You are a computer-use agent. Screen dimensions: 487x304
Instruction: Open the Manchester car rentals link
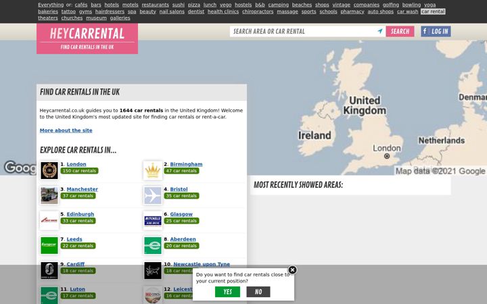[83, 189]
